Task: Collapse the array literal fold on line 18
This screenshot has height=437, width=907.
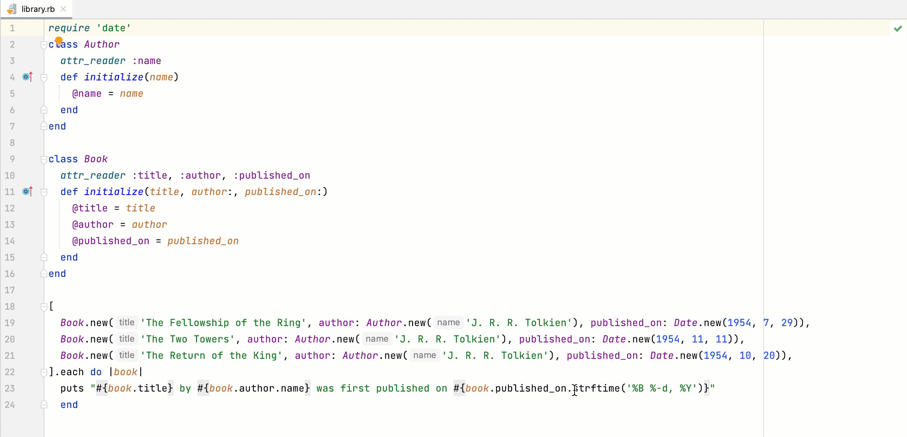Action: (44, 307)
